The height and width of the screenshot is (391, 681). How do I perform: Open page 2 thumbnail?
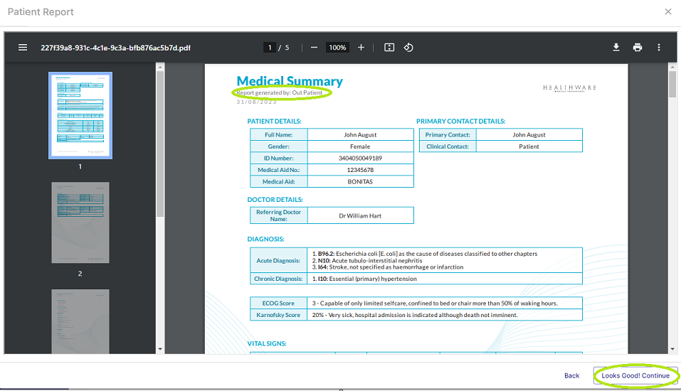point(80,223)
